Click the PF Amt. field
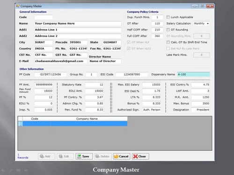 [44, 84]
